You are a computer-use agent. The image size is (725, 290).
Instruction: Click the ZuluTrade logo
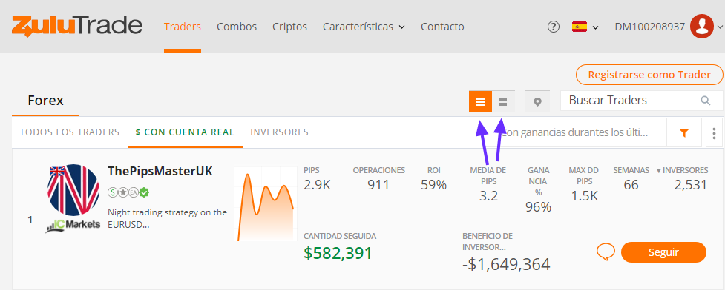tap(76, 26)
